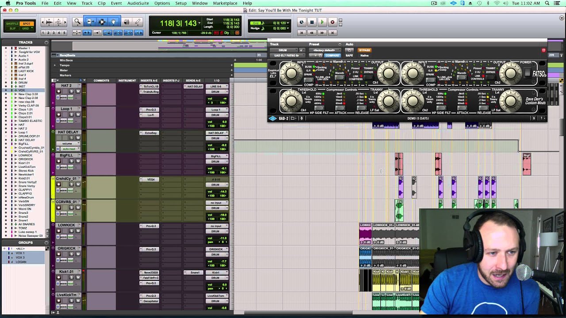Image resolution: width=566 pixels, height=318 pixels.
Task: Click the Channel 1 INPUT knob
Action: point(291,73)
